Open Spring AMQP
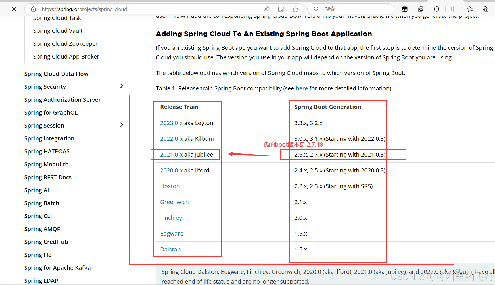The image size is (495, 285). pos(42,229)
